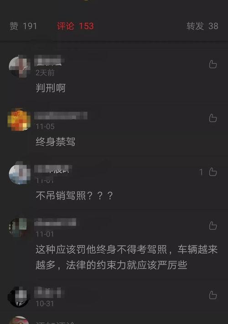The image size is (228, 324).
Task: Tap the comment text 判刑啊
Action: click(x=51, y=88)
